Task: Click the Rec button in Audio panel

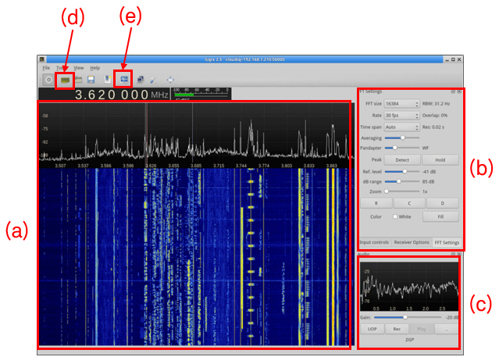Action: pyautogui.click(x=397, y=329)
